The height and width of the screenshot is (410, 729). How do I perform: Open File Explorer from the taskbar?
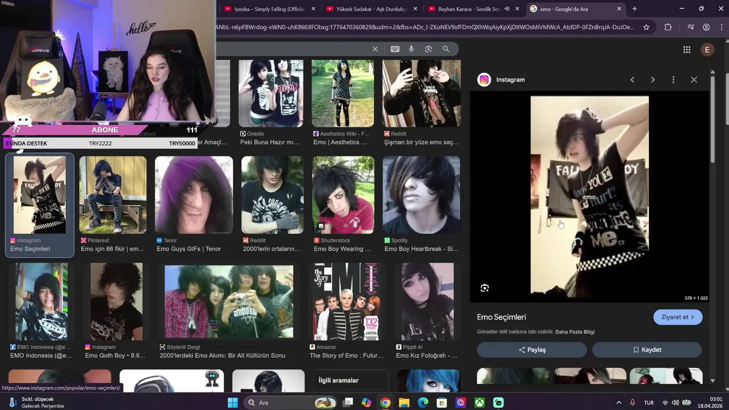pos(404,403)
